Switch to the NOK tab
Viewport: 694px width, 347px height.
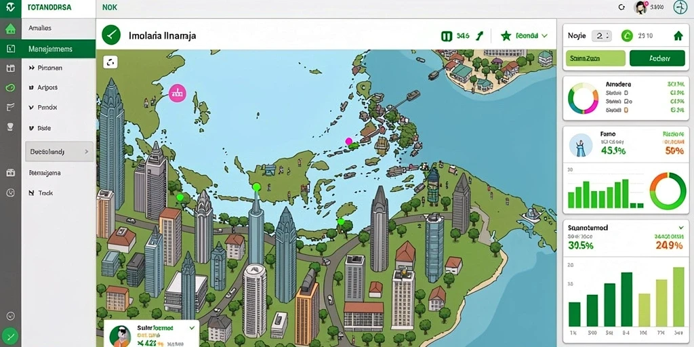click(110, 7)
